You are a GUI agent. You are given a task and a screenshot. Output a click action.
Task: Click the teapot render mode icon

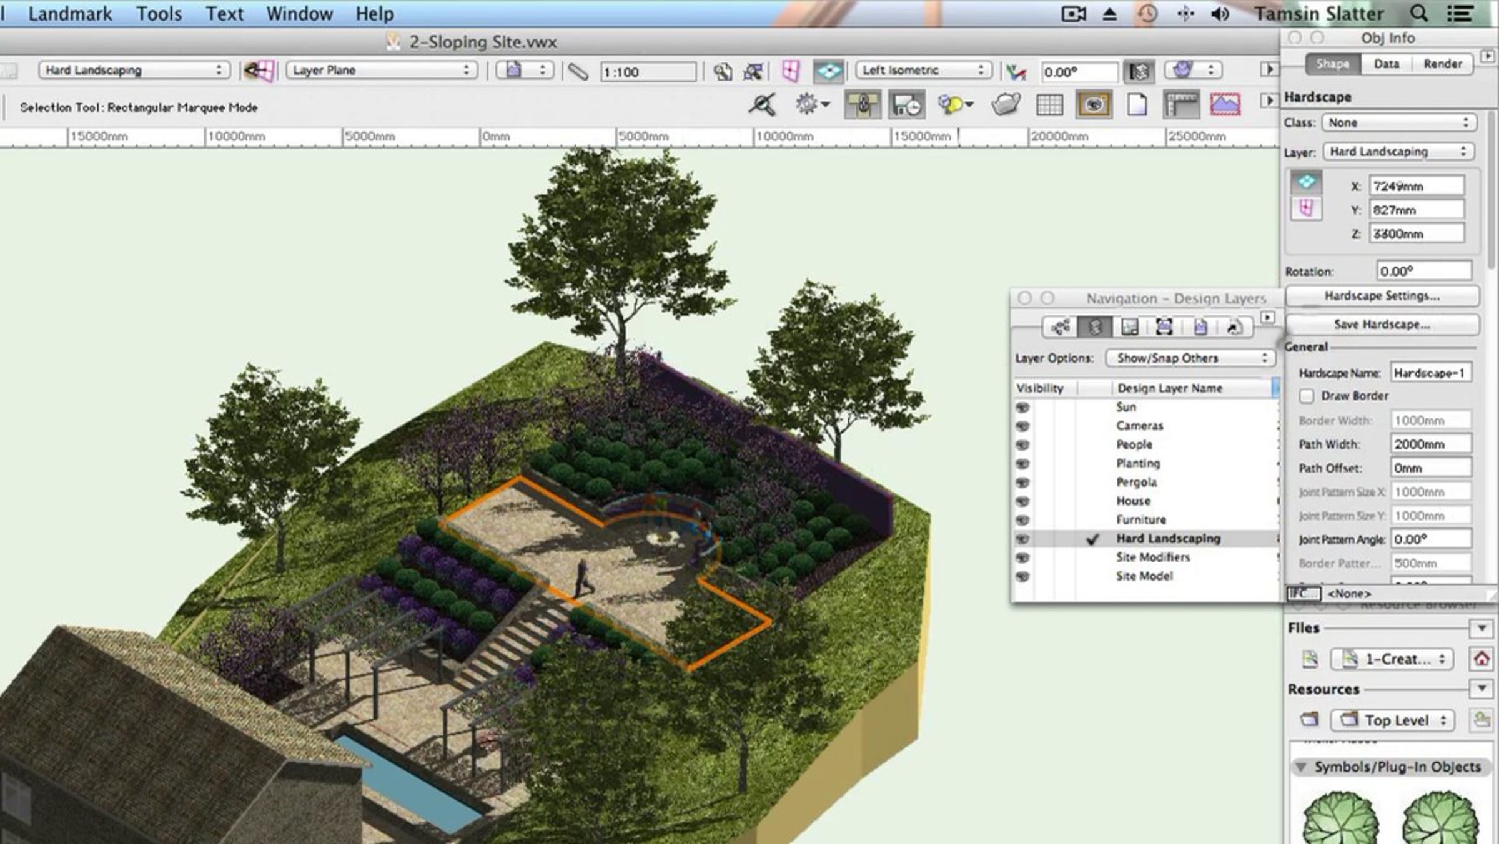(1006, 104)
